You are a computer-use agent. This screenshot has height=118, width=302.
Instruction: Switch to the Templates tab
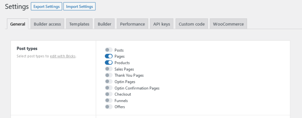79,24
